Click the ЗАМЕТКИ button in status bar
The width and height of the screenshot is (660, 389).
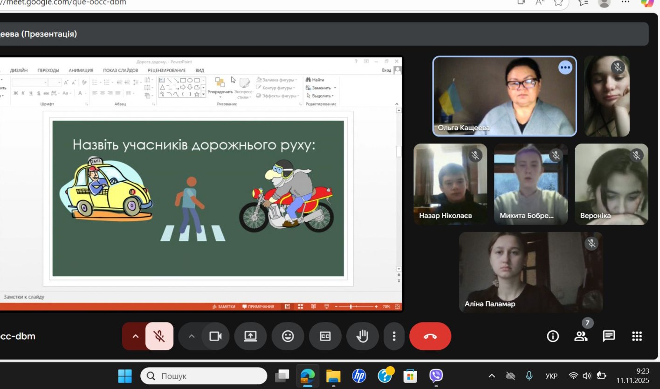click(x=223, y=307)
